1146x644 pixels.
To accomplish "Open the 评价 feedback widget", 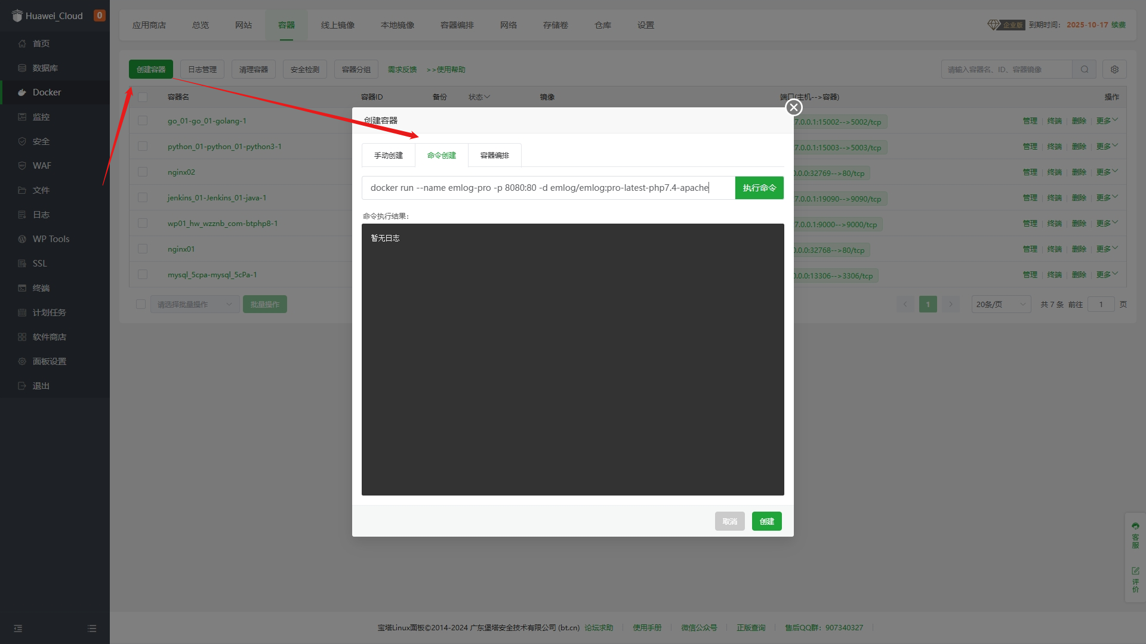I will (x=1135, y=580).
